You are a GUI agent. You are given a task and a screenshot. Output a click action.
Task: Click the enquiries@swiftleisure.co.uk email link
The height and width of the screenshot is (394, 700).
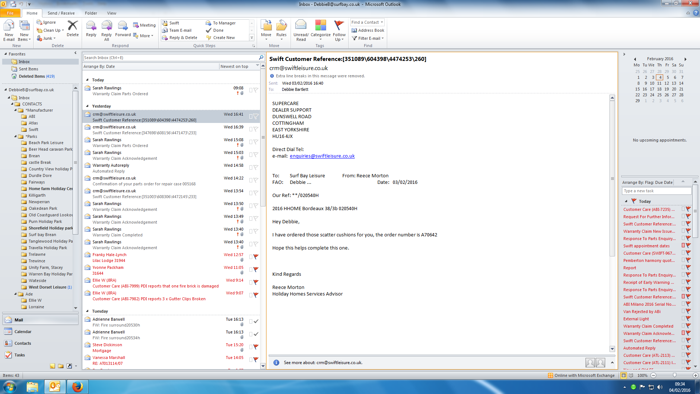coord(322,156)
